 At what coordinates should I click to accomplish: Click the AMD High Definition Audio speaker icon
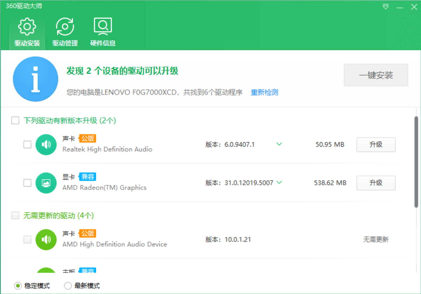pos(46,239)
